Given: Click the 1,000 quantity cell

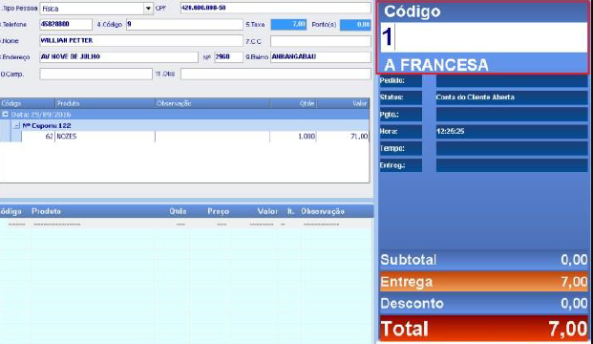Looking at the screenshot, I should point(293,137).
